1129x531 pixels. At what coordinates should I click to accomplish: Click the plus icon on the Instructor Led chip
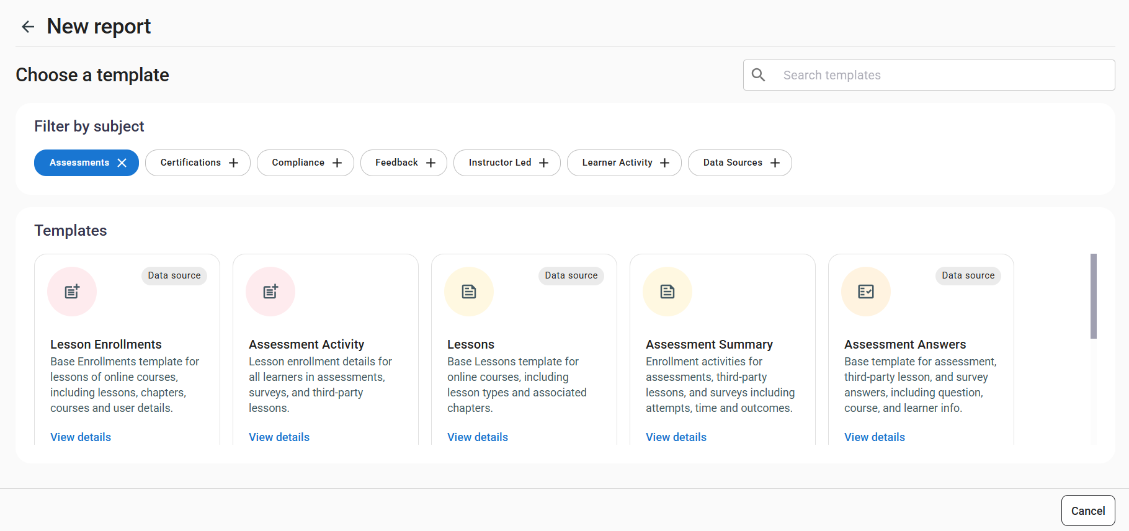544,163
